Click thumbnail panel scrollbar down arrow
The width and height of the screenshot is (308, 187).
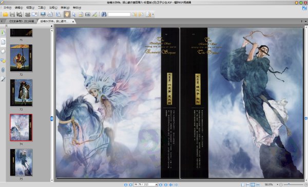coord(52,180)
